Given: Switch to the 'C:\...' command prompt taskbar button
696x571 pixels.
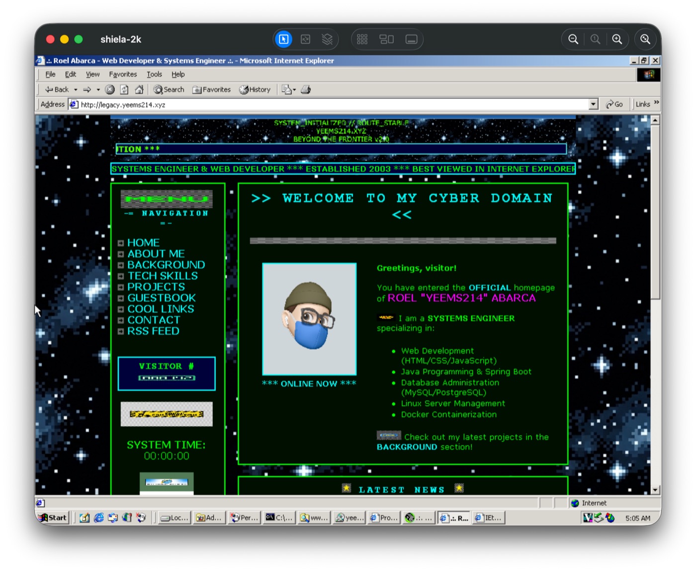Looking at the screenshot, I should tap(280, 518).
